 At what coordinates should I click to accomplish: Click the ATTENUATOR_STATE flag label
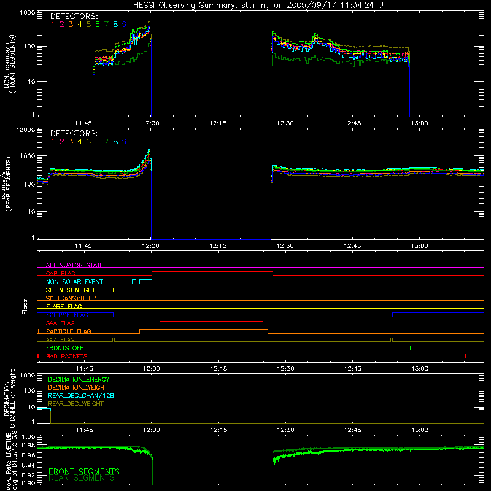(74, 265)
